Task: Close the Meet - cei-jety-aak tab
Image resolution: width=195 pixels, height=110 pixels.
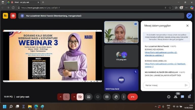Action: coord(38,2)
